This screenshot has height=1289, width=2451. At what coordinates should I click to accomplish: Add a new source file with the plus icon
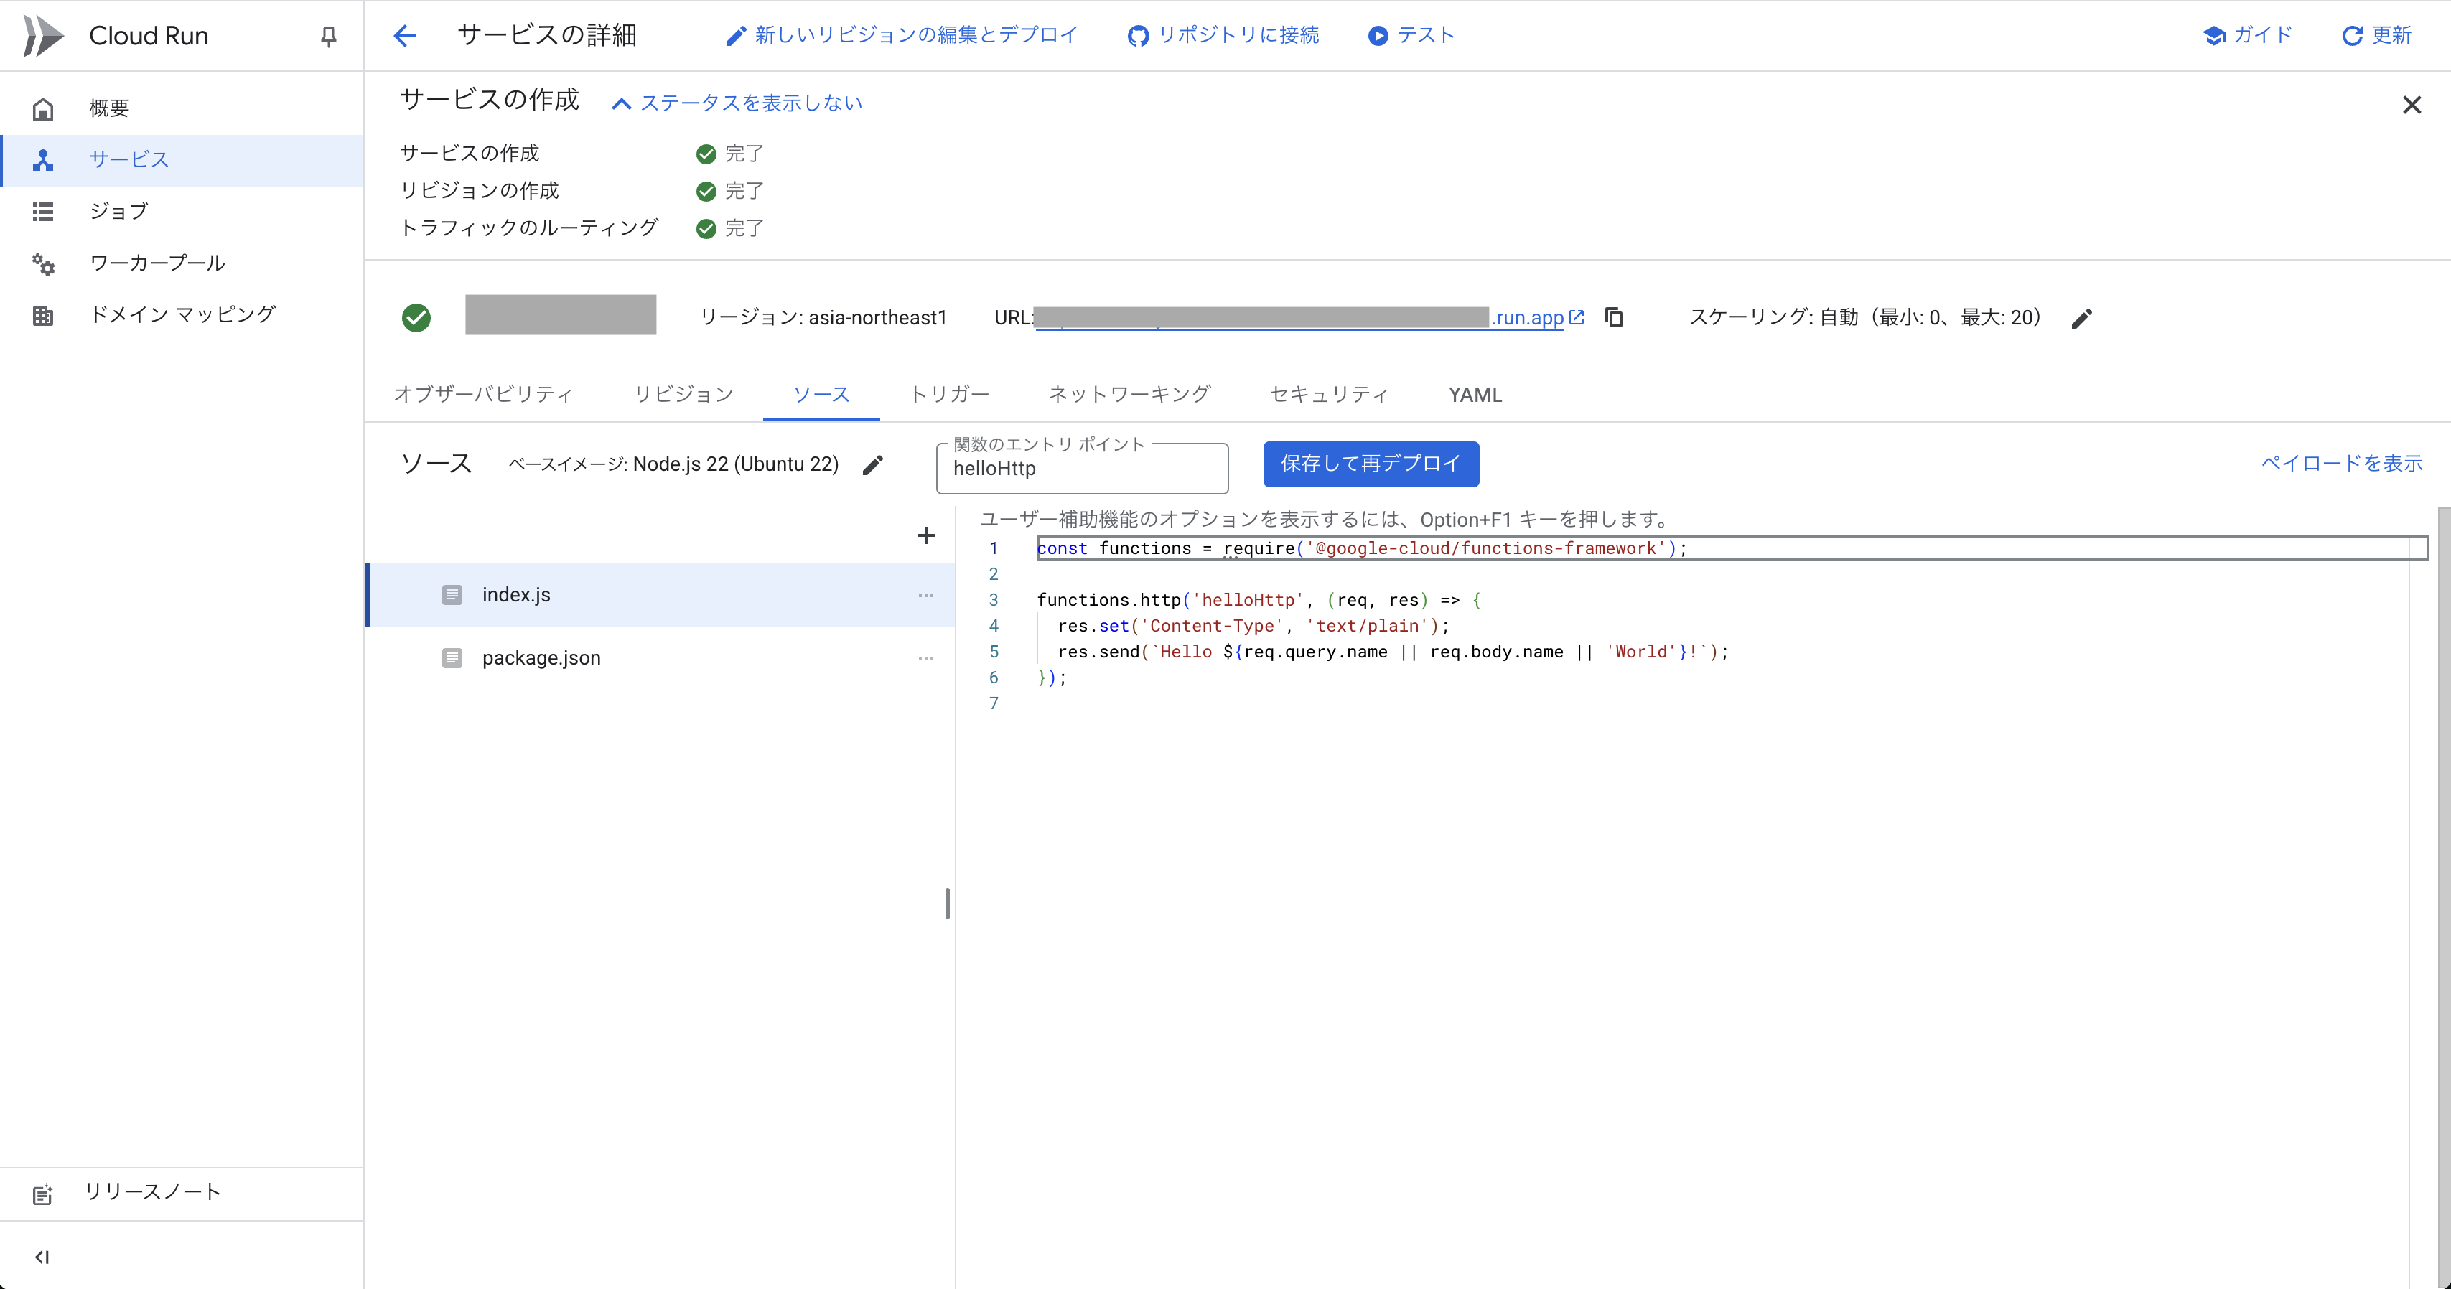click(x=925, y=535)
